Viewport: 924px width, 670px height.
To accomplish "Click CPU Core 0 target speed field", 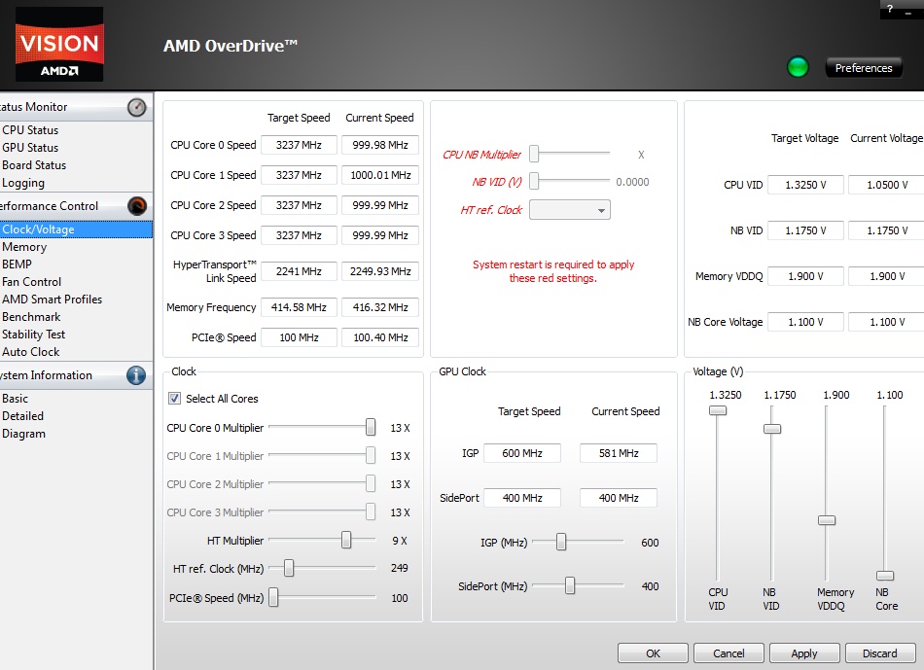I will 299,145.
